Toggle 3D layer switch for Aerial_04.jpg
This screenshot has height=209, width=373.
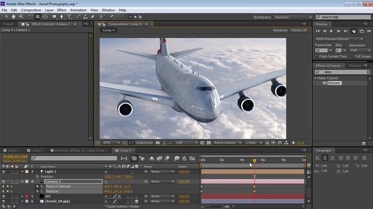click(x=136, y=201)
